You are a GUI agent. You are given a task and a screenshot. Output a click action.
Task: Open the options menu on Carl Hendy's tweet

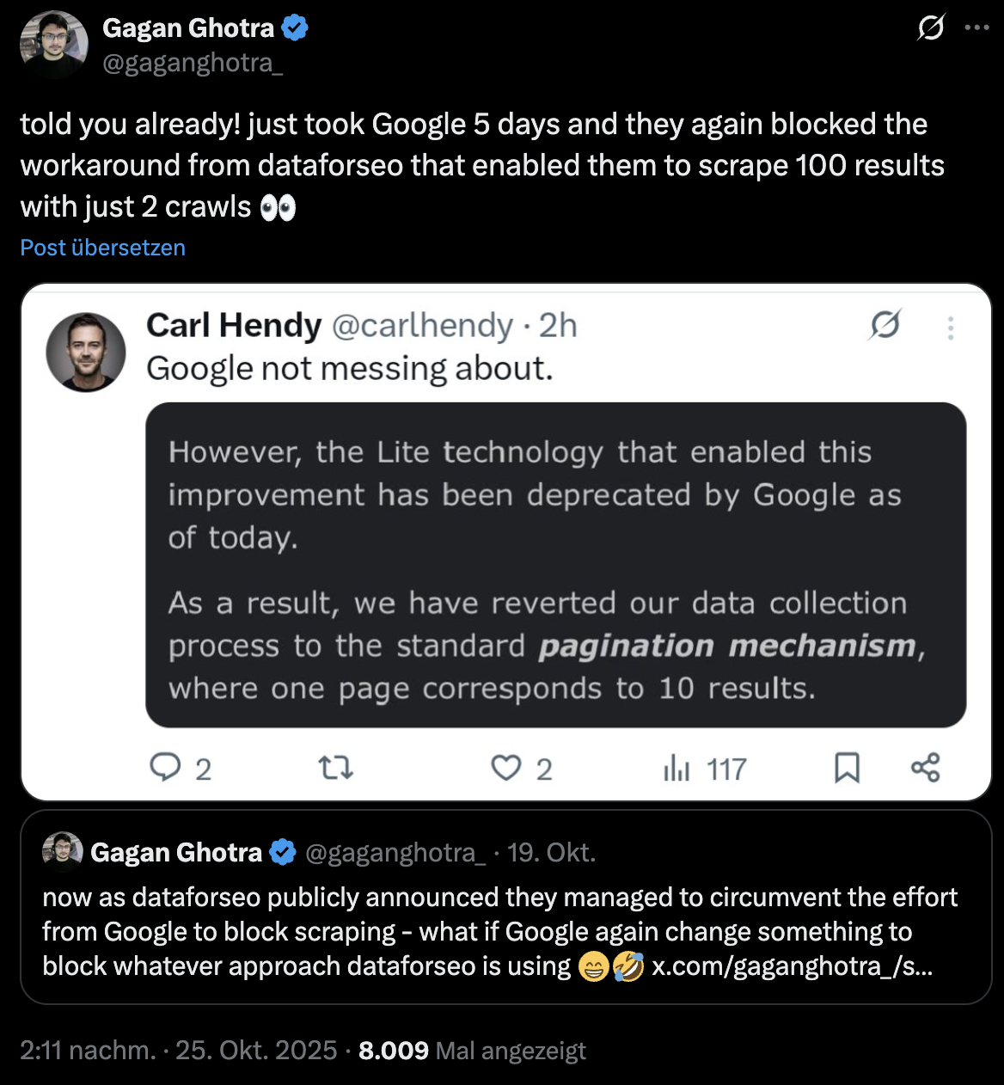click(951, 327)
